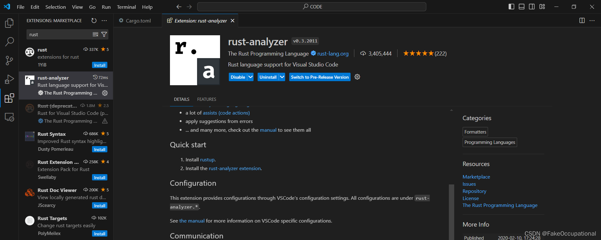Install the rust extension by 1YiB
Image resolution: width=601 pixels, height=240 pixels.
(100, 65)
